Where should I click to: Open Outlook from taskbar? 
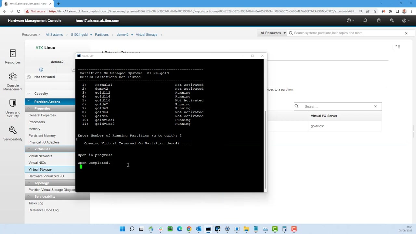[x=199, y=229]
